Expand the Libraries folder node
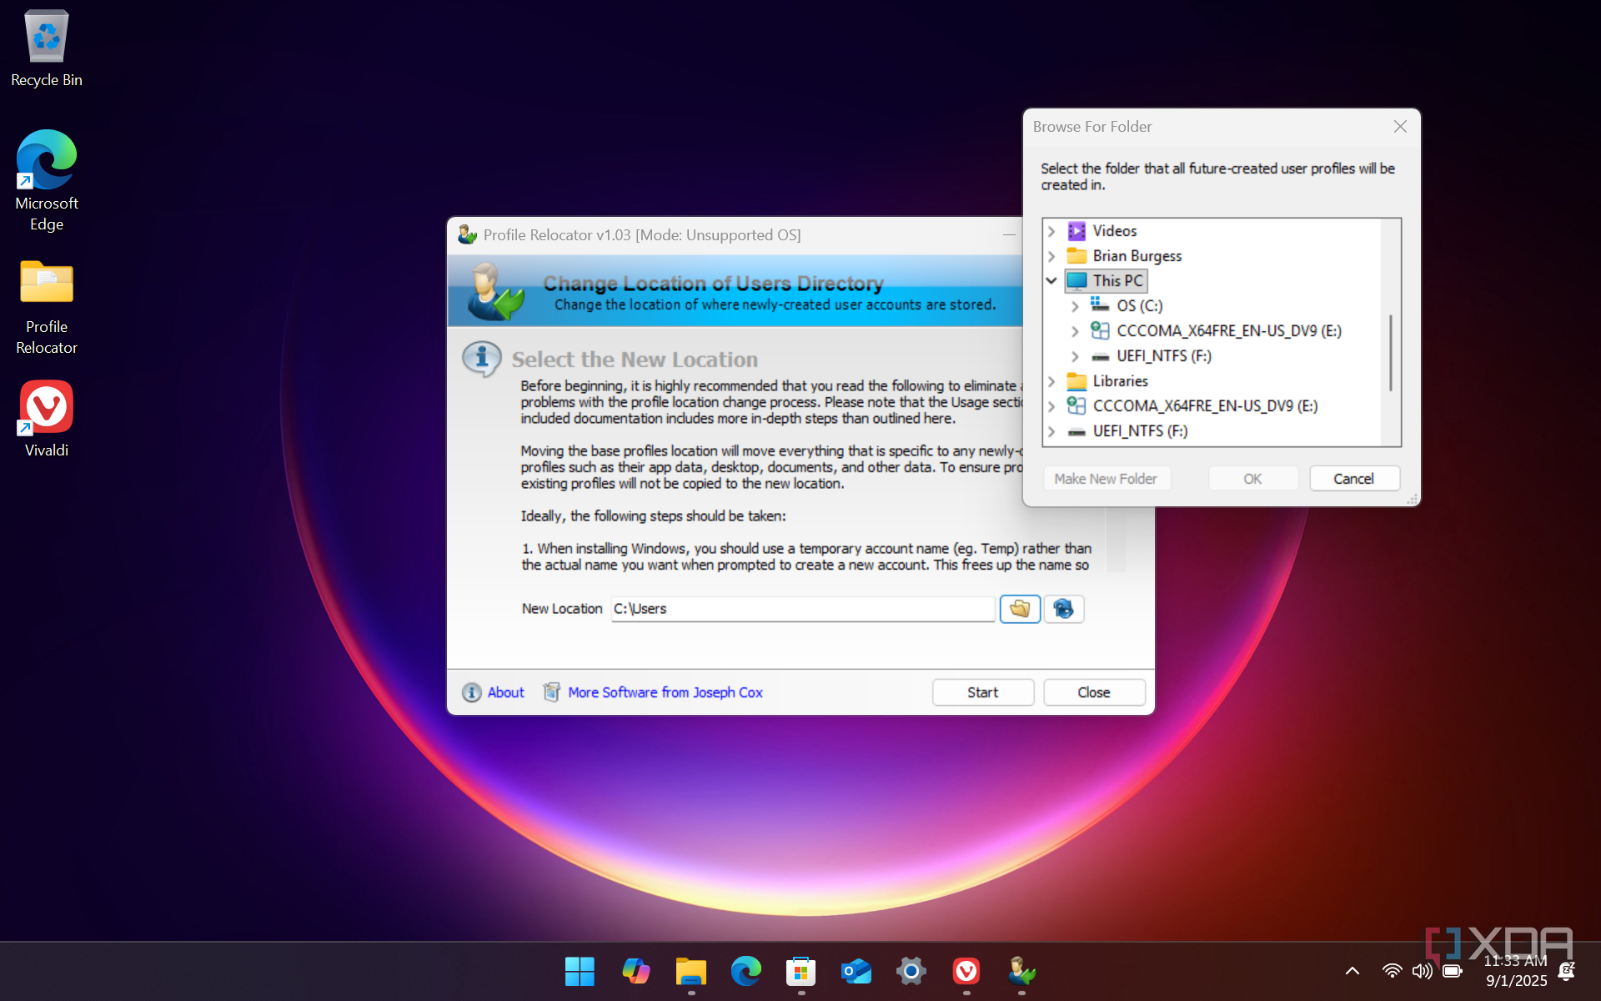Image resolution: width=1601 pixels, height=1001 pixels. [x=1051, y=381]
